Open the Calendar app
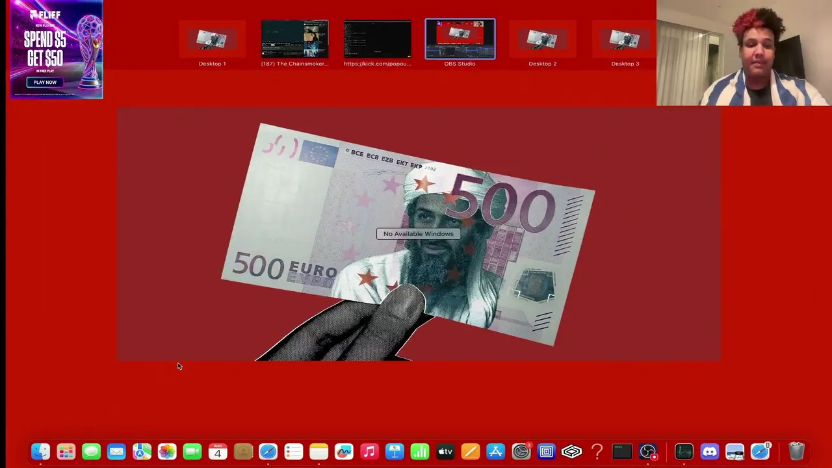The width and height of the screenshot is (832, 468). [218, 451]
